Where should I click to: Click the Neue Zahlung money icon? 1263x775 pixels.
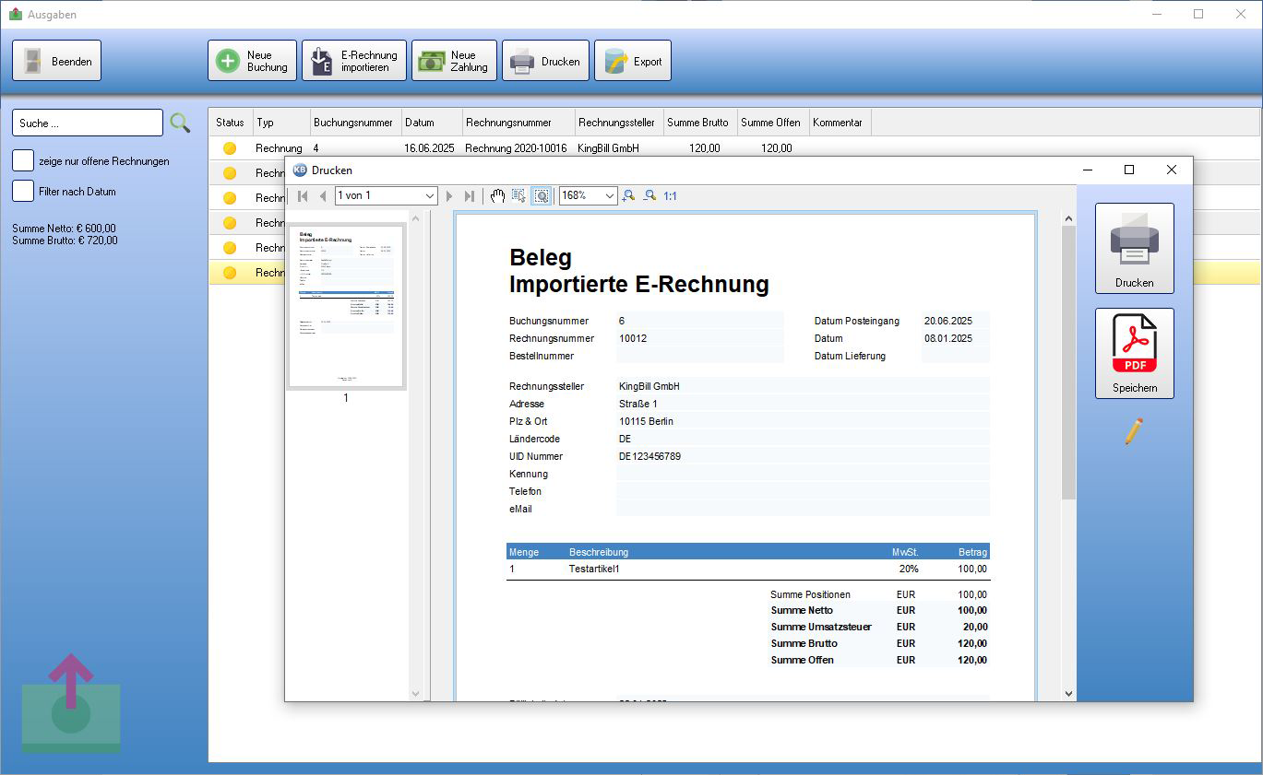pos(431,61)
